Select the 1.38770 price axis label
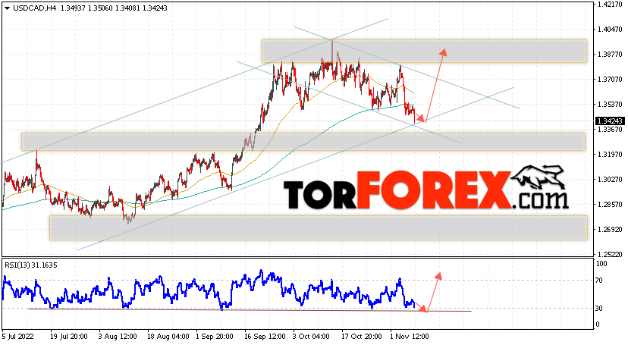Viewport: 628px width, 345px height. (609, 55)
